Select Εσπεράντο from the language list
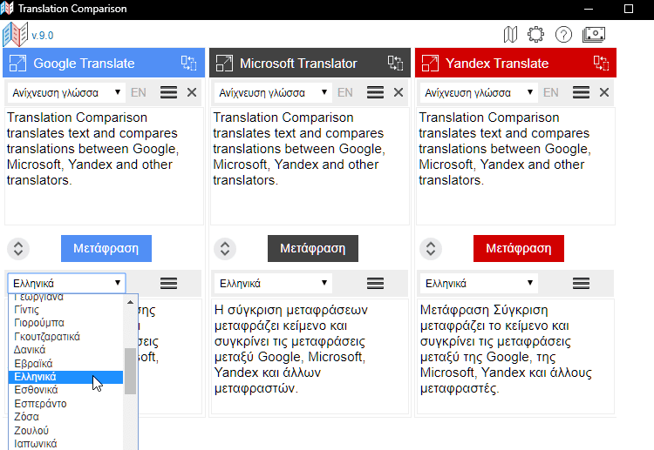 (x=65, y=404)
